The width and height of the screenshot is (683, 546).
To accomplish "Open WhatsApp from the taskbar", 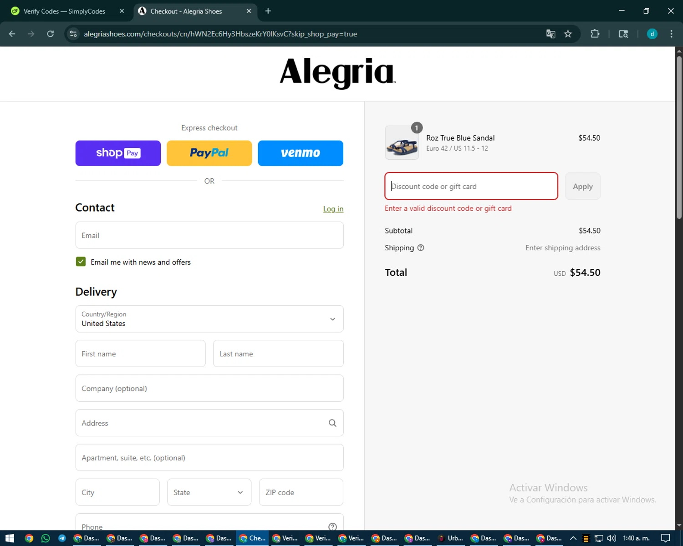I will tap(46, 538).
